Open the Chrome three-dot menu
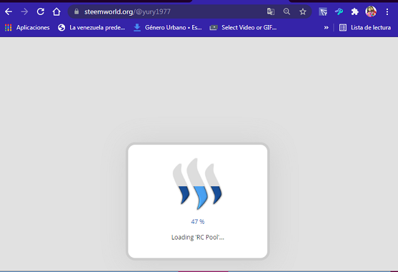The height and width of the screenshot is (272, 398). tap(387, 12)
